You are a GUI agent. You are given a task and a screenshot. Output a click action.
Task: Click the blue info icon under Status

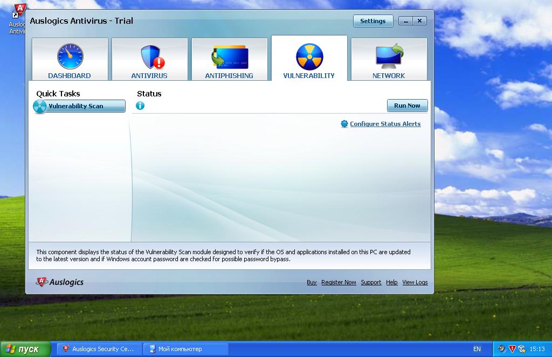click(140, 106)
